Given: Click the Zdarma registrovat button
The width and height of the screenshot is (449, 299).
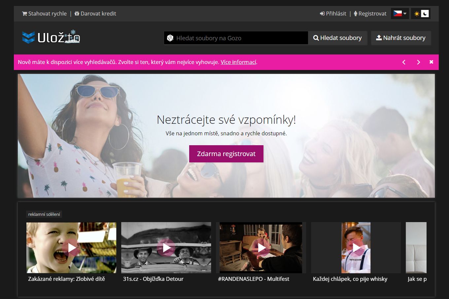Looking at the screenshot, I should [x=226, y=154].
